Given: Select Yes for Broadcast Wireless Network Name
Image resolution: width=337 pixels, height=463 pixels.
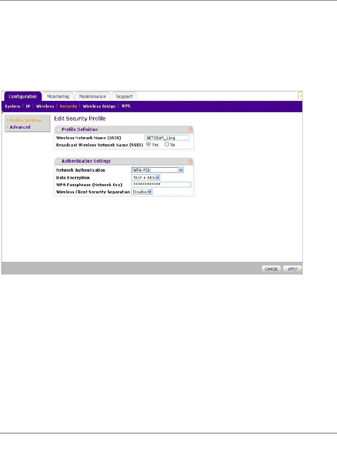Looking at the screenshot, I should pos(149,144).
